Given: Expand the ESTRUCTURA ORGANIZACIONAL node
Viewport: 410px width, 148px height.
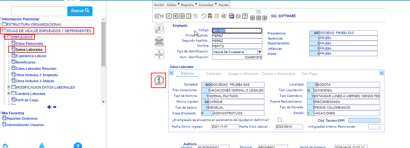Looking at the screenshot, I should 1,24.
